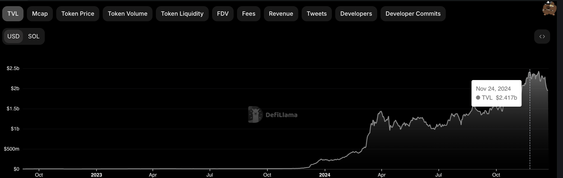The image size is (563, 178).
Task: Turn on Tweets metric
Action: pos(316,14)
